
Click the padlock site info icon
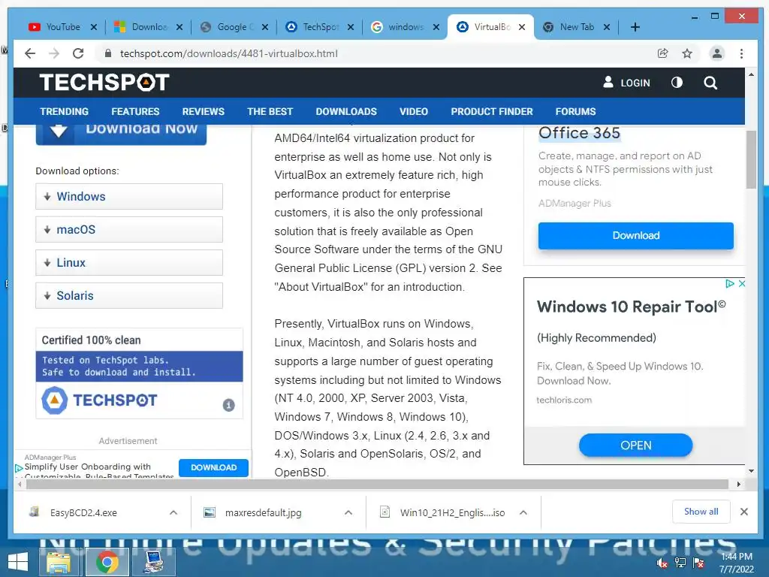pyautogui.click(x=108, y=53)
